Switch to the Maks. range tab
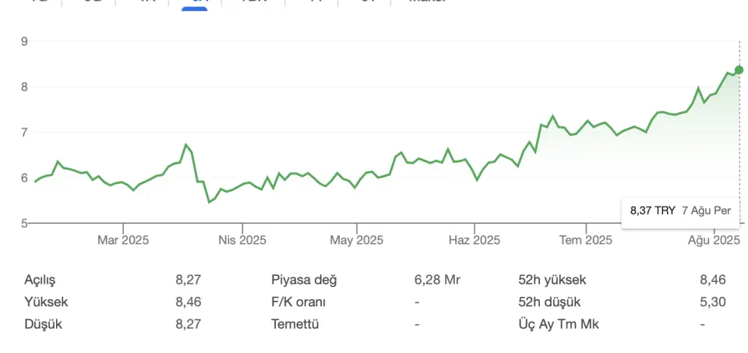This screenshot has height=353, width=748. click(x=427, y=2)
